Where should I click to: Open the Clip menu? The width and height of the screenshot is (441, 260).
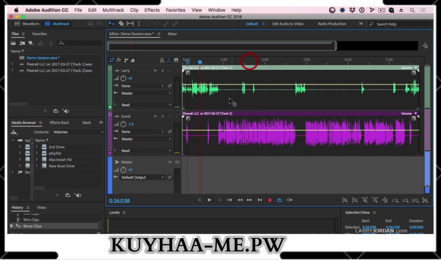tap(134, 10)
